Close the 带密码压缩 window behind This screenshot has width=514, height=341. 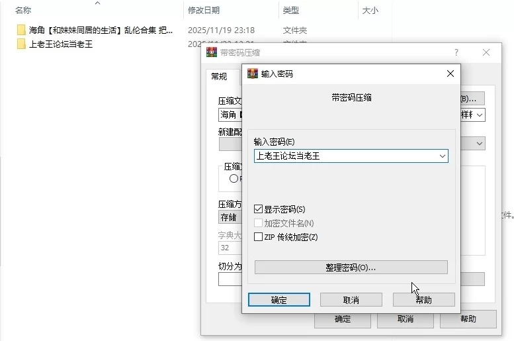click(486, 52)
